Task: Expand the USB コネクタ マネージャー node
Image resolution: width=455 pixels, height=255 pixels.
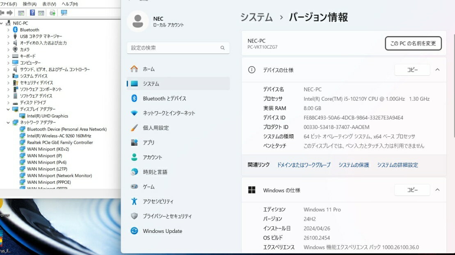Action: [x=8, y=36]
